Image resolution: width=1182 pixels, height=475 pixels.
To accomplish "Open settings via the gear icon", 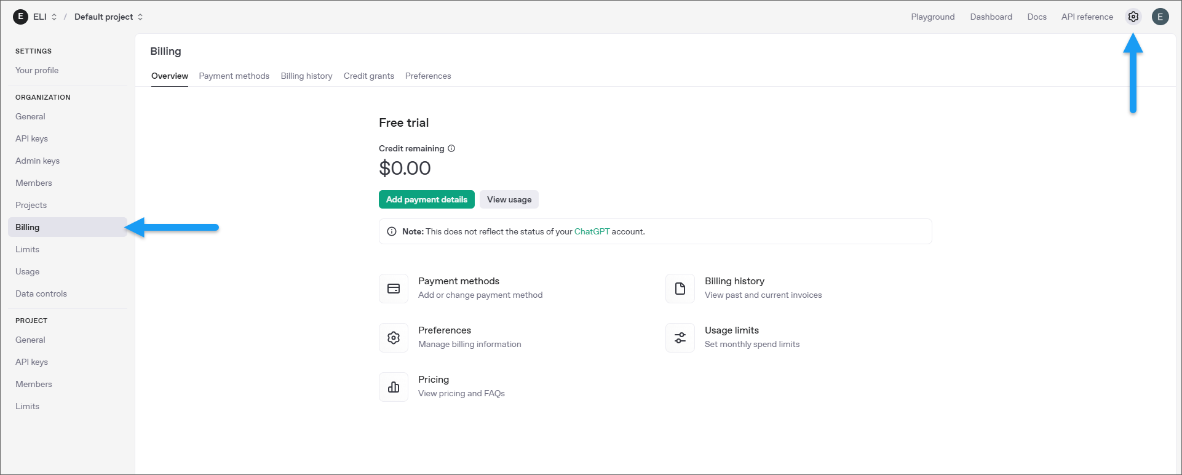I will [x=1133, y=17].
